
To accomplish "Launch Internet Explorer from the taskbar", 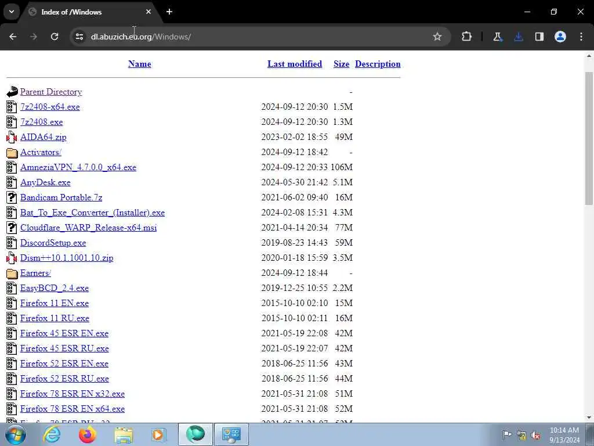I will coord(52,434).
